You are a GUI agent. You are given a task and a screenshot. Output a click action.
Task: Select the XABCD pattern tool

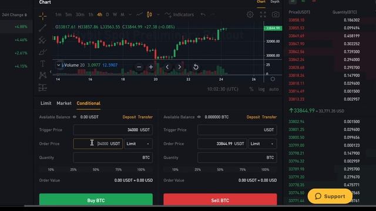point(43,76)
